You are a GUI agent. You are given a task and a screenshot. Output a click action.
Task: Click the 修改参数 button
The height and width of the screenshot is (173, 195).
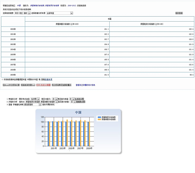coord(179,13)
